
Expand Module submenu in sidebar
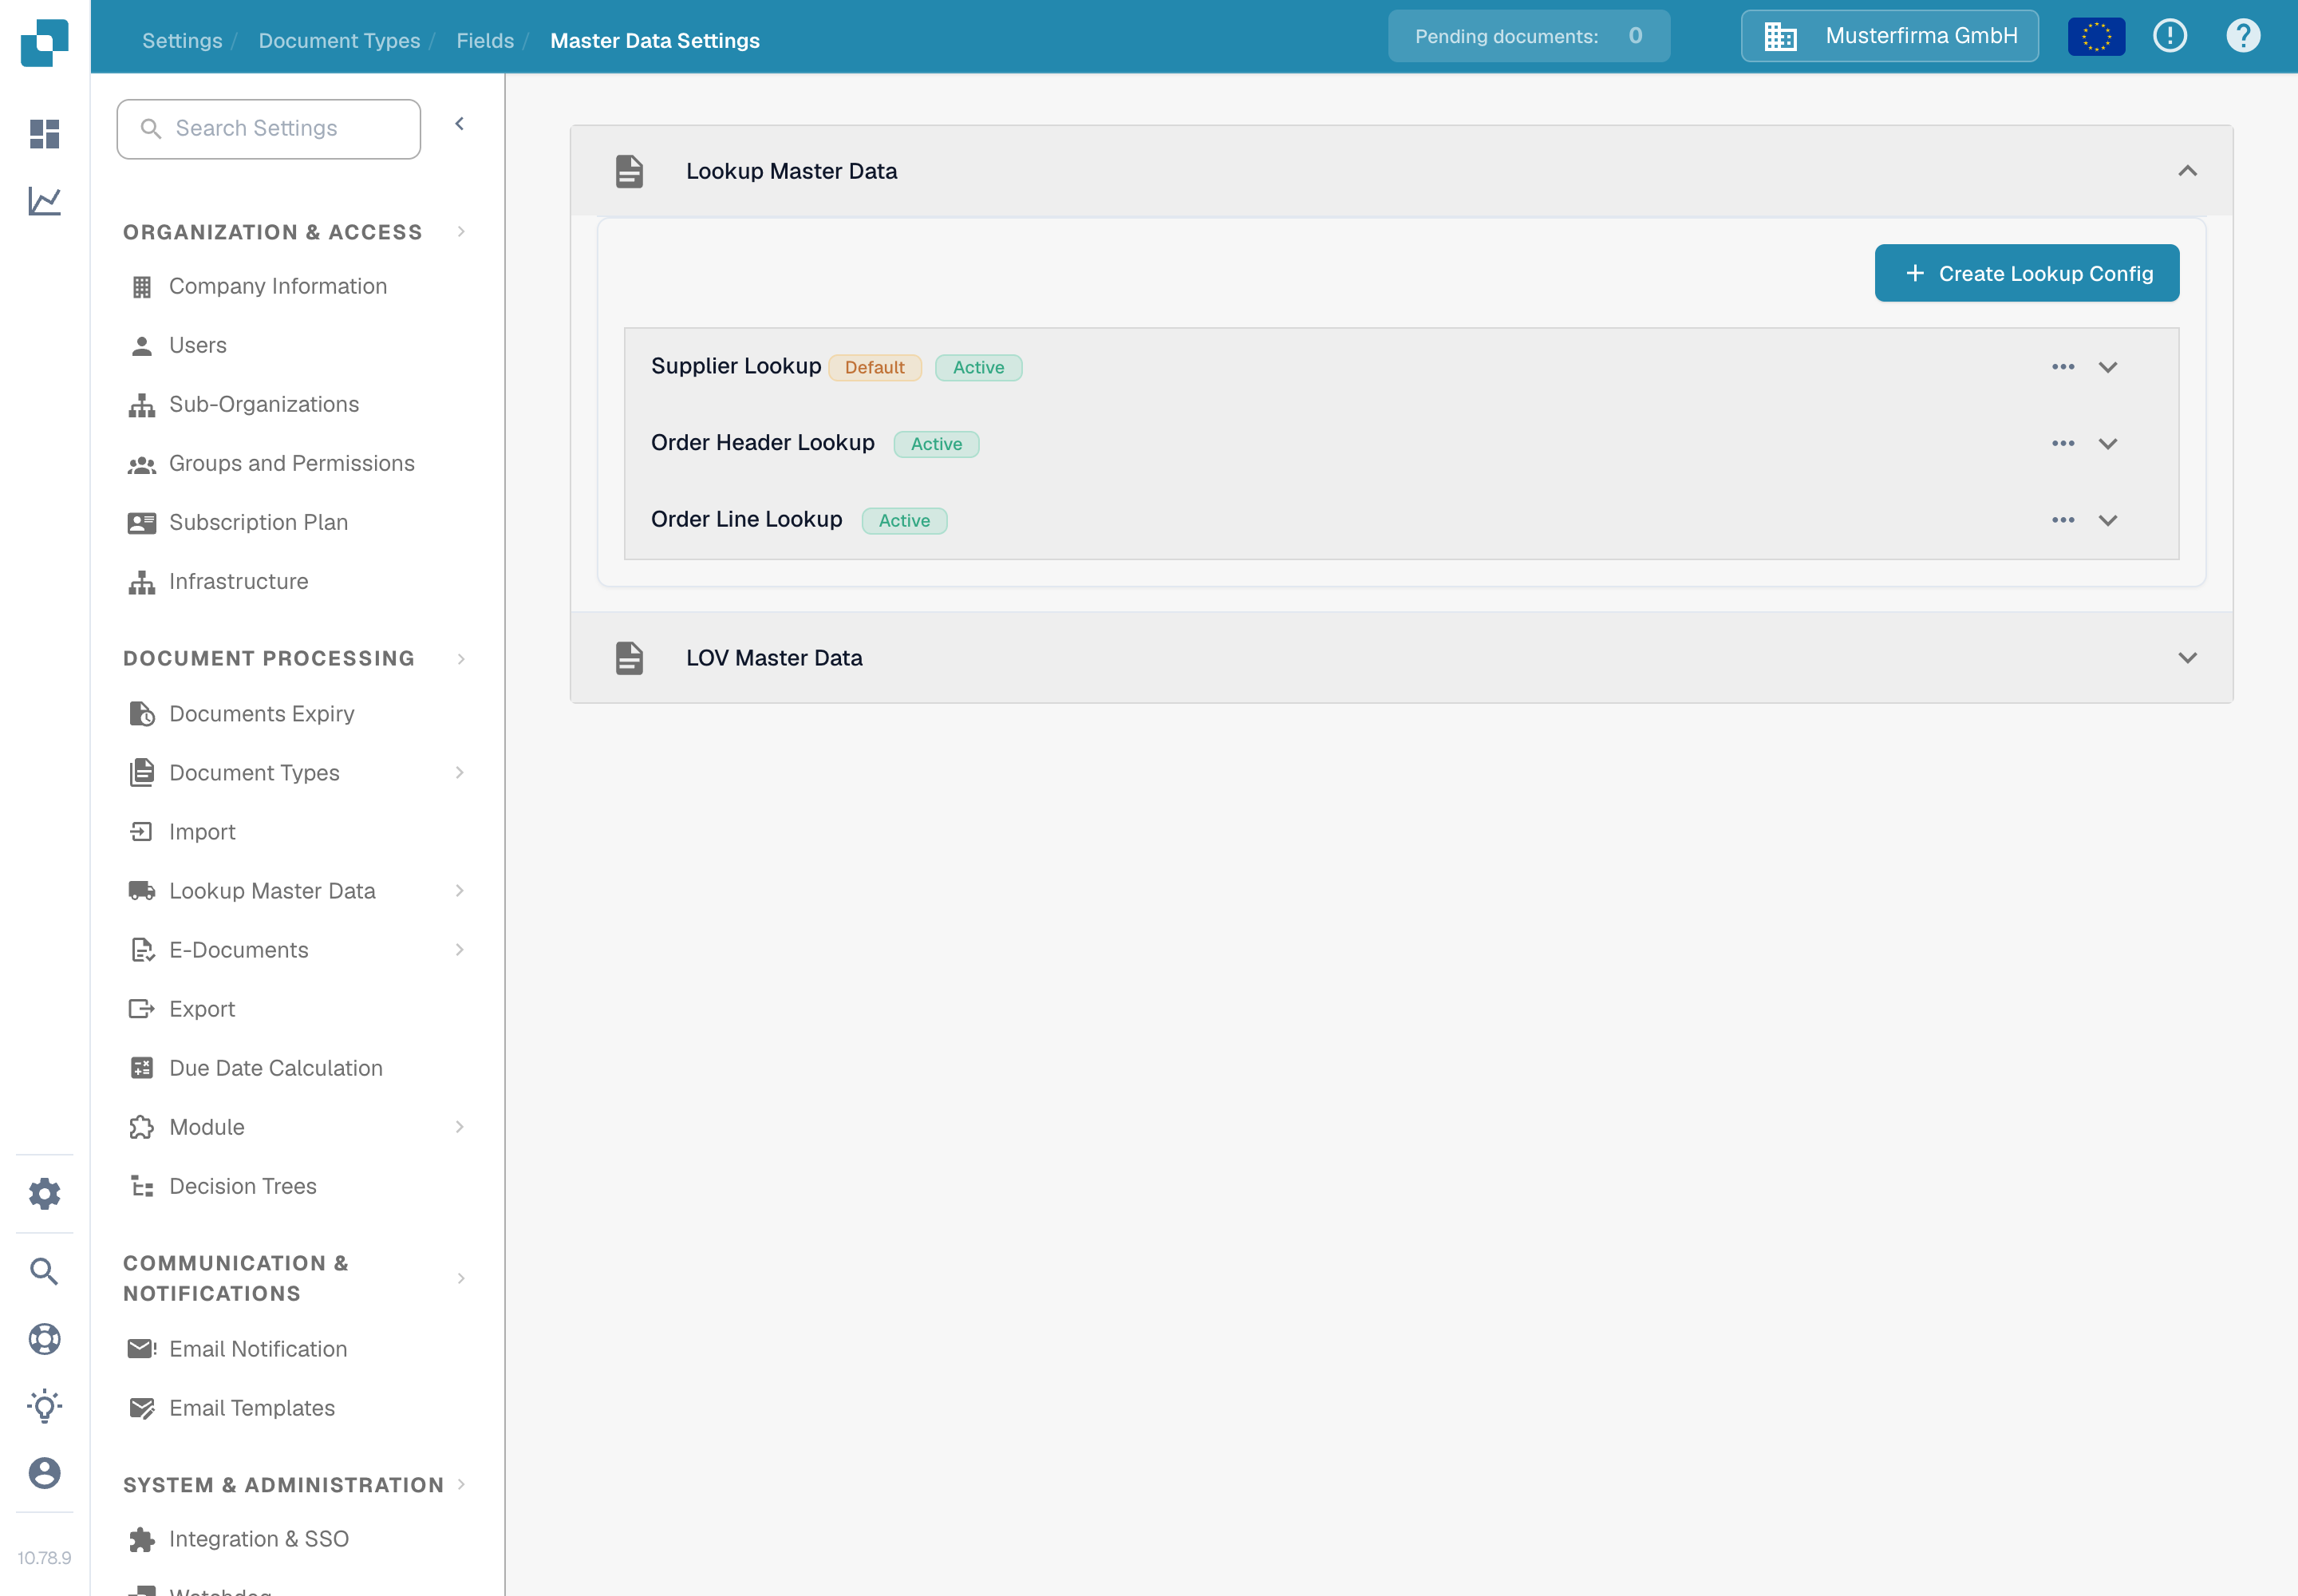point(460,1127)
